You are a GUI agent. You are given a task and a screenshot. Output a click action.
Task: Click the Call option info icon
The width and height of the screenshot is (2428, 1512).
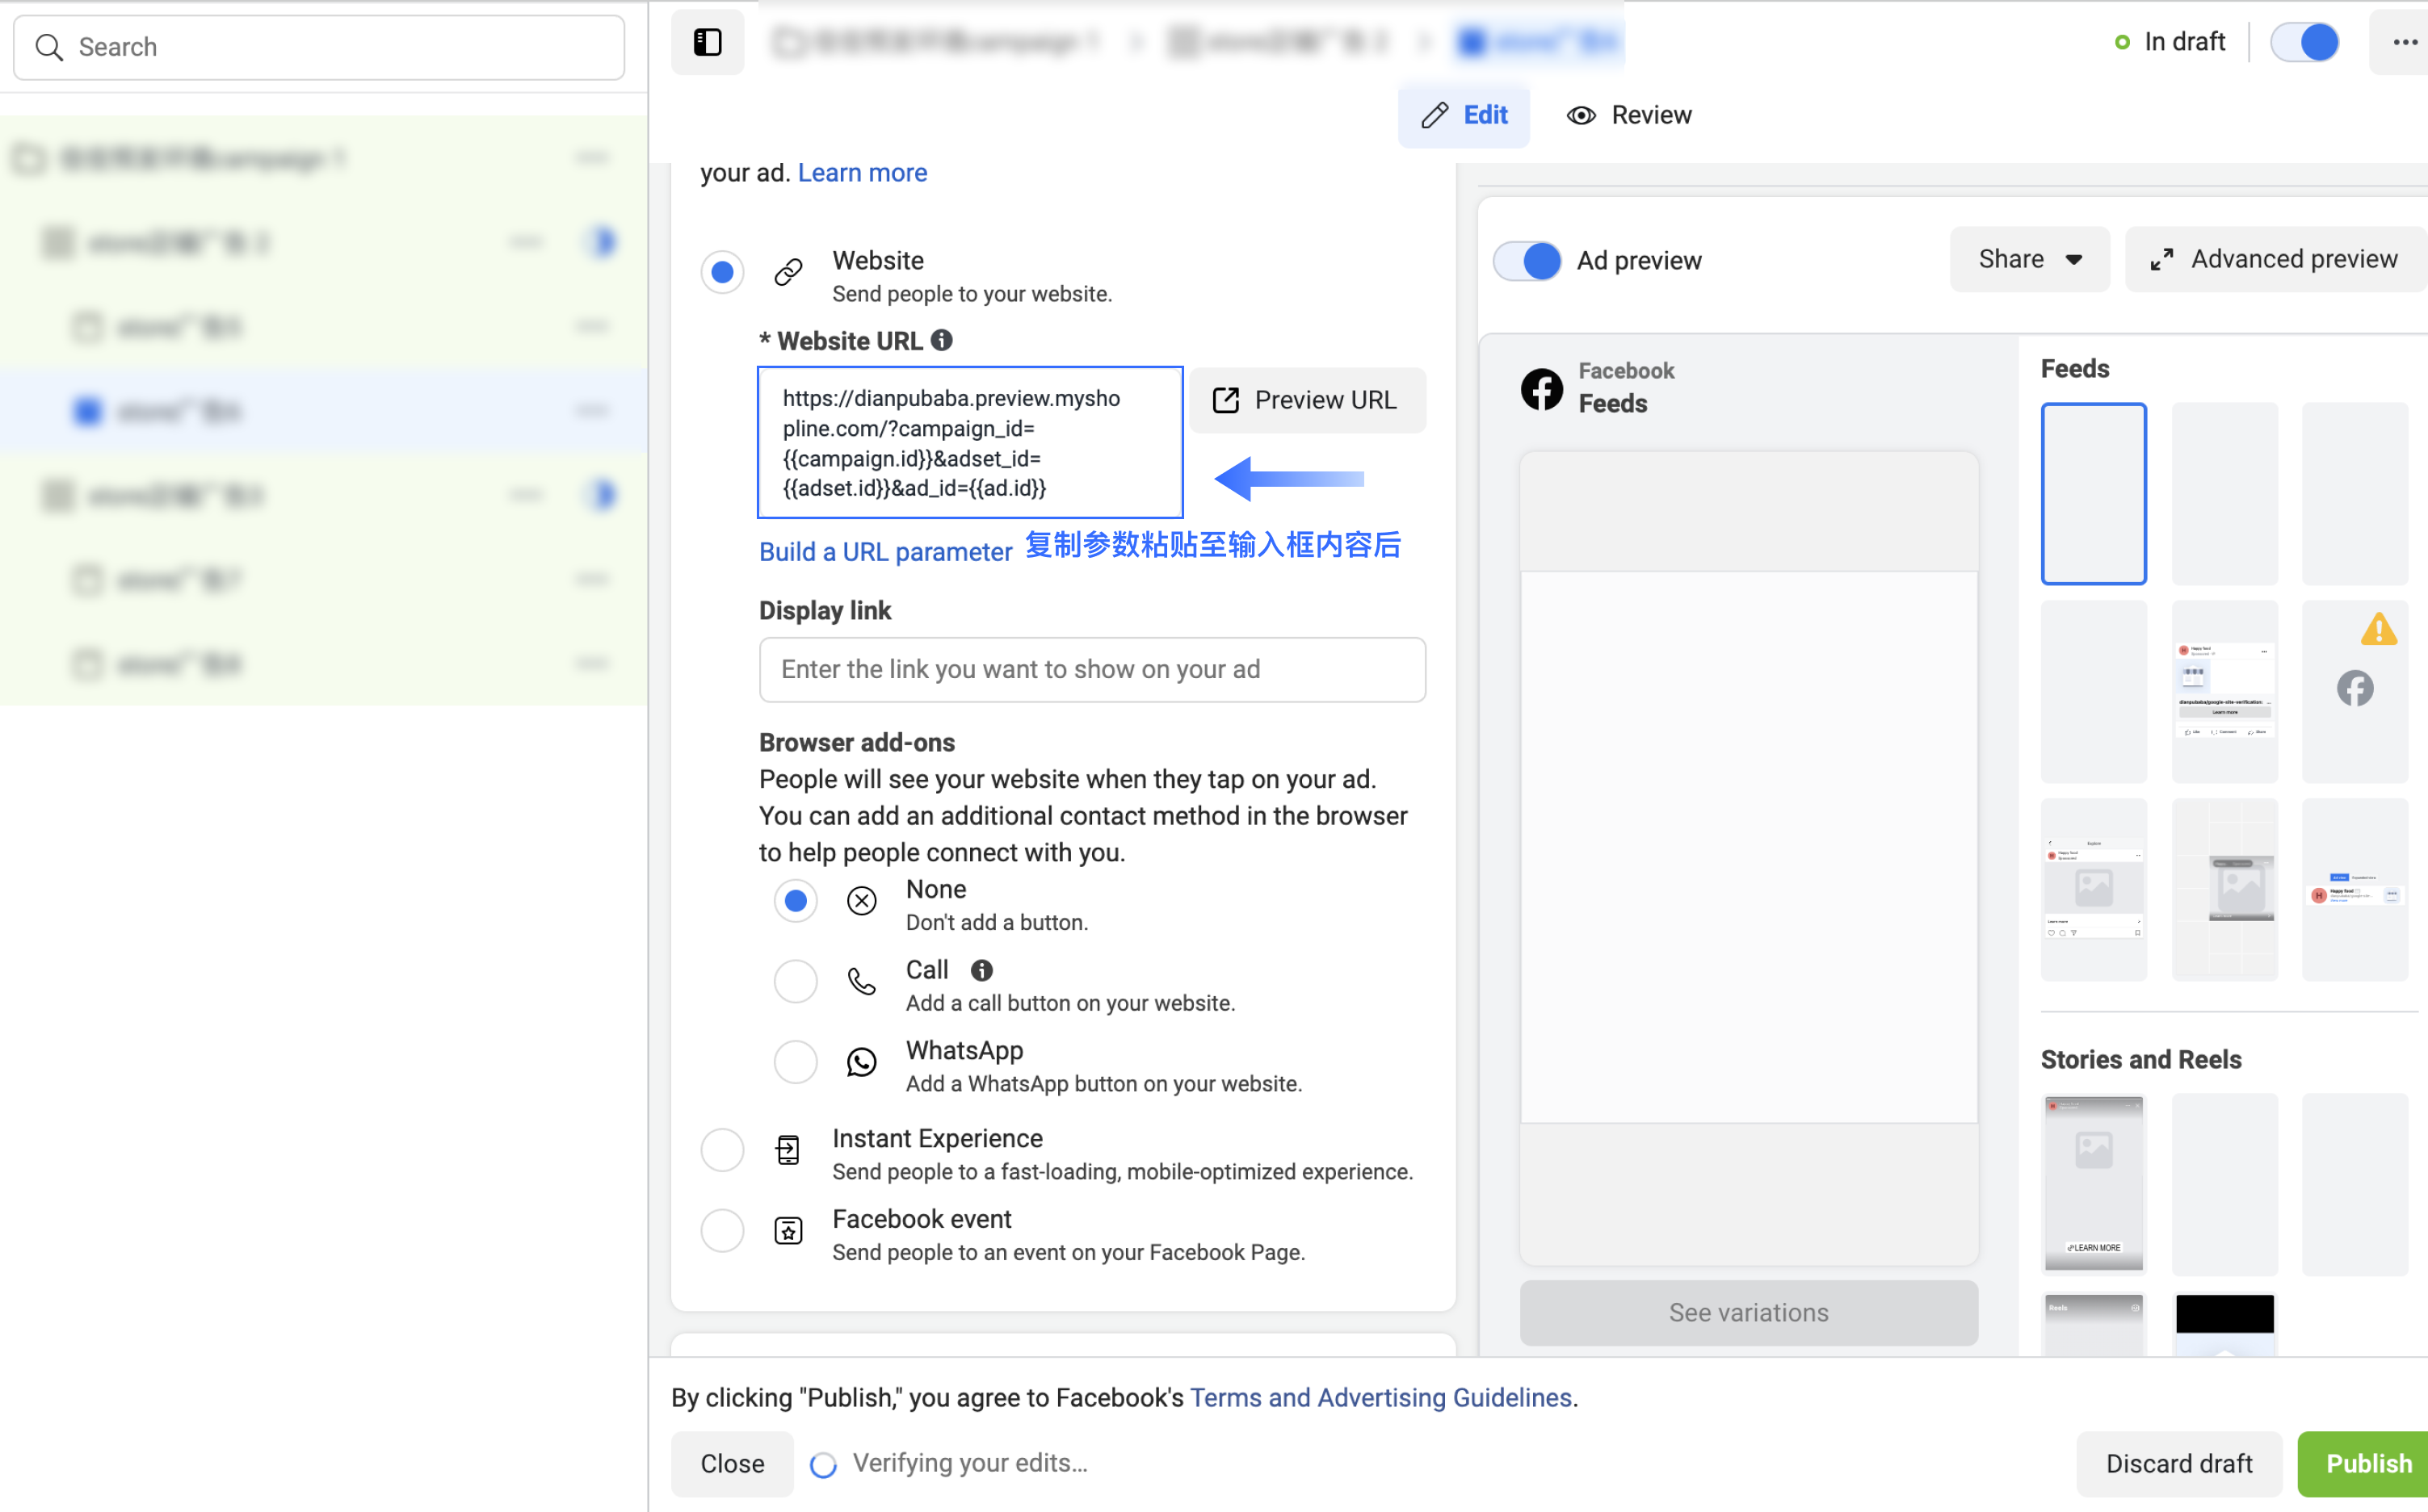981,970
